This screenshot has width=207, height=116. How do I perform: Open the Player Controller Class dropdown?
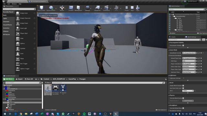189,64
